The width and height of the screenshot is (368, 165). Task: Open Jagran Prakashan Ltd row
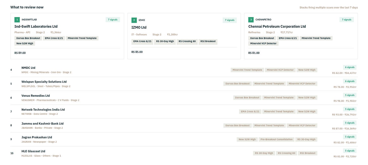pos(184,139)
